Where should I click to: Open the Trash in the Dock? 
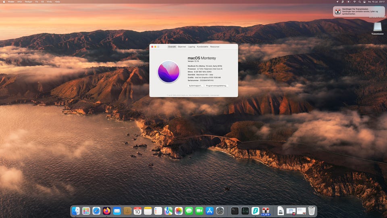point(312,211)
